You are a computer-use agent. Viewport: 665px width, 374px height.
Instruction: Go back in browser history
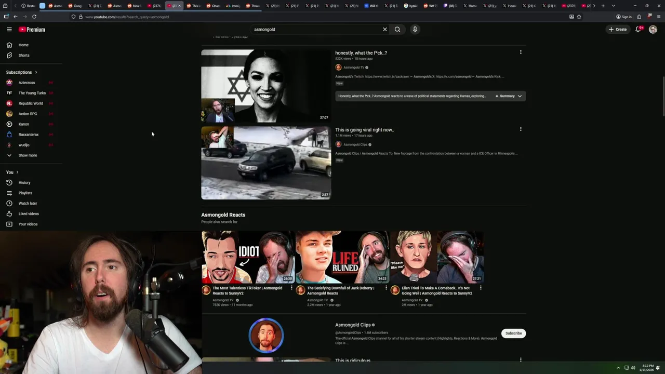(x=16, y=17)
